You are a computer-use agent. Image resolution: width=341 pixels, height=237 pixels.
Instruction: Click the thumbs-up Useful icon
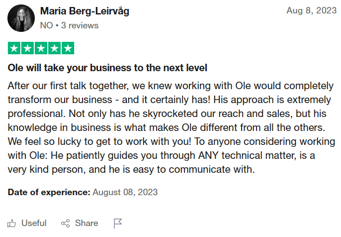[12, 223]
